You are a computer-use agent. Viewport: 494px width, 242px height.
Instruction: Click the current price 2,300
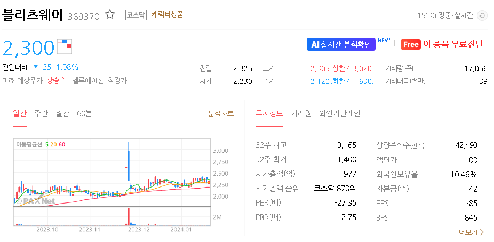tap(29, 48)
